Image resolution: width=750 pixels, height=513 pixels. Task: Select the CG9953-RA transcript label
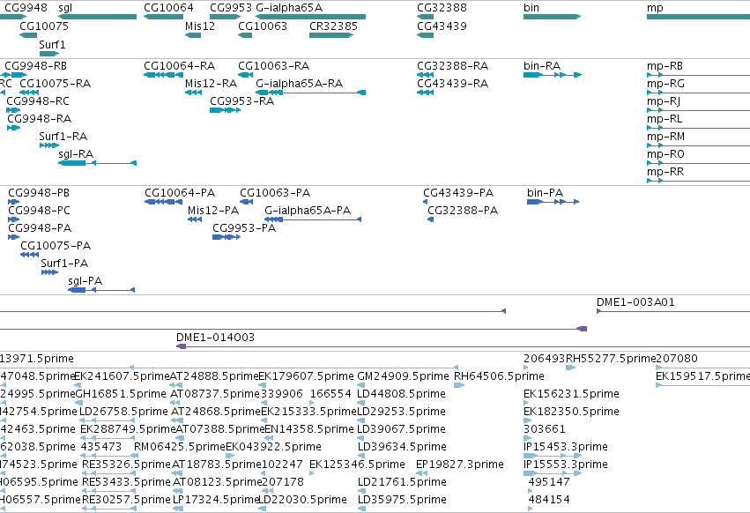[x=242, y=101]
